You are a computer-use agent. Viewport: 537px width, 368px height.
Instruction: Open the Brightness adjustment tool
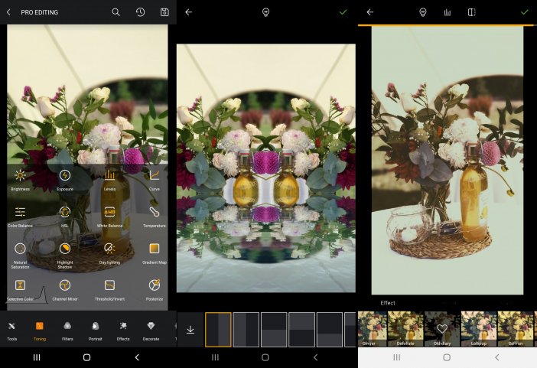(x=20, y=180)
